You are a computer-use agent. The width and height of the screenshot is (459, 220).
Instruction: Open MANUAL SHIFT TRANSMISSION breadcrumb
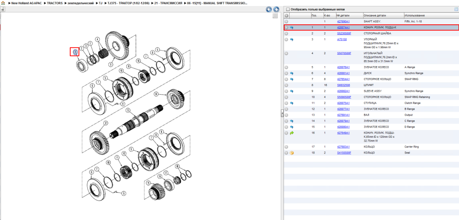point(217,3)
